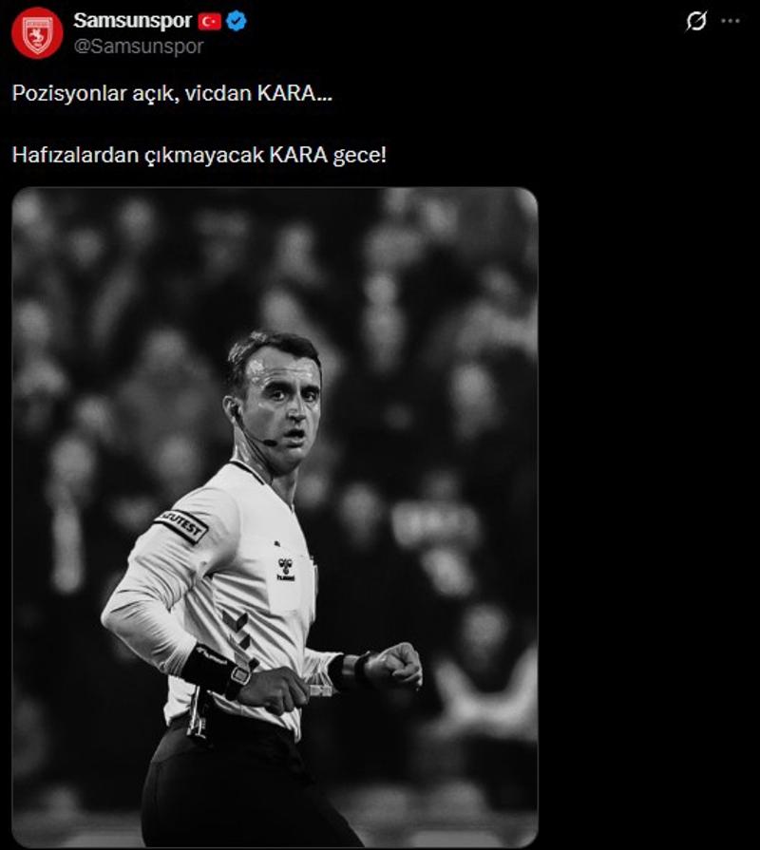Click the "Pozisyonlar açık, vicdan KARA..." text

pyautogui.click(x=172, y=93)
